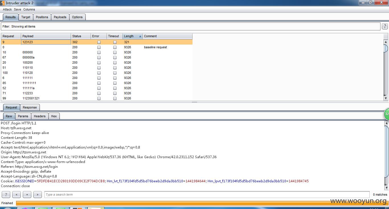Select the row with payload 123123
This screenshot has height=209, width=389.
pyautogui.click(x=97, y=42)
